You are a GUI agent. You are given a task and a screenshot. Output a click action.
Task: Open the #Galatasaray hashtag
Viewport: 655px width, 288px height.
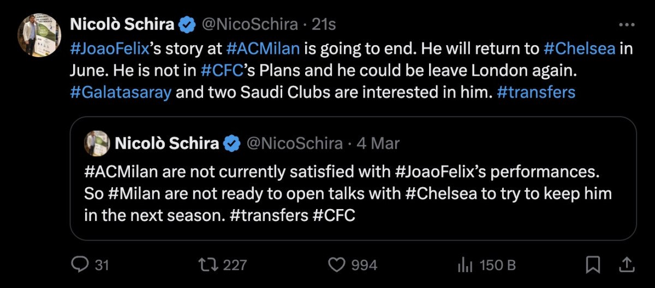[x=121, y=92]
